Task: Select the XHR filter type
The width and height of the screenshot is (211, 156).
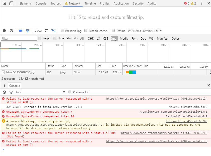Action: click(x=91, y=38)
